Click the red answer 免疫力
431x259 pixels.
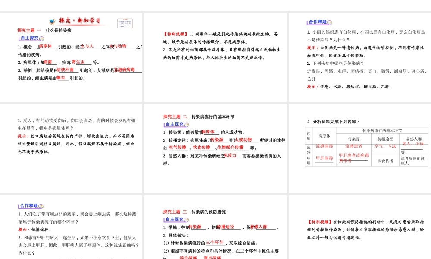pyautogui.click(x=230, y=155)
